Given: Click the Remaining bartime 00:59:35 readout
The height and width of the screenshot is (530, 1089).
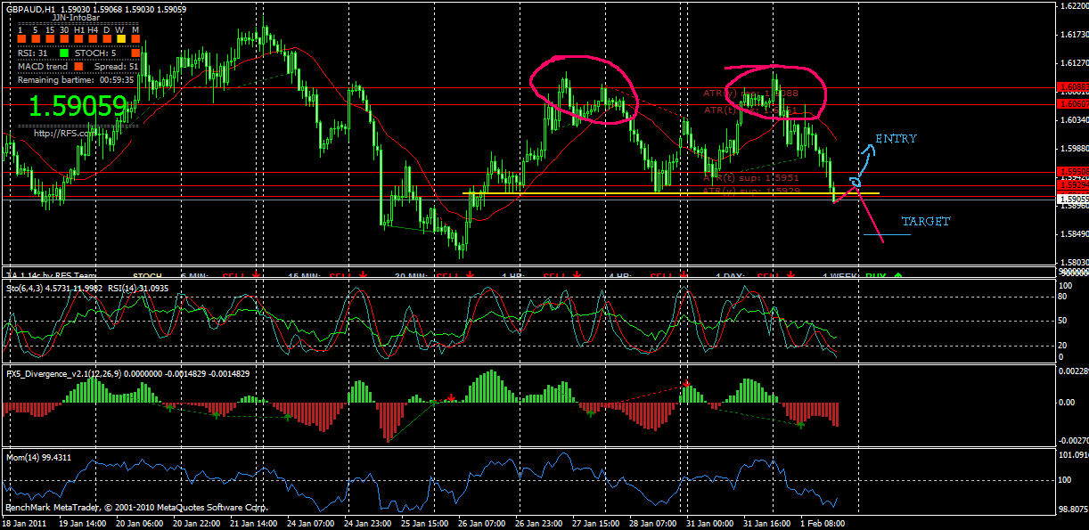Looking at the screenshot, I should point(76,79).
